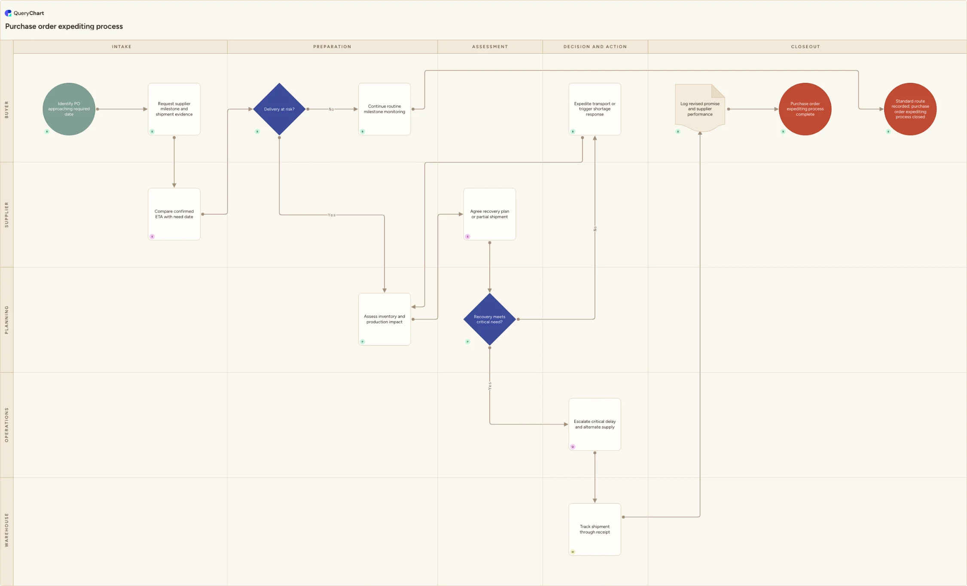The width and height of the screenshot is (967, 586).
Task: Click planning badge on 'Assess inventory' box
Action: [363, 342]
